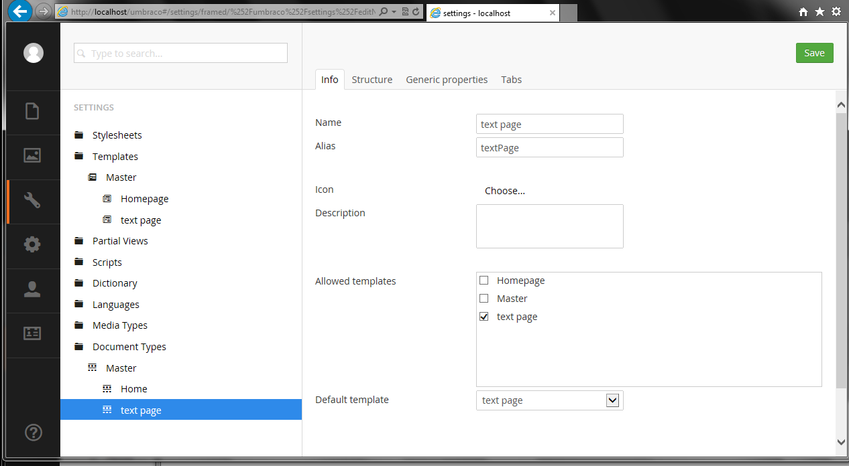Select the settings - localhost browser tab
The width and height of the screenshot is (849, 466).
pyautogui.click(x=493, y=13)
